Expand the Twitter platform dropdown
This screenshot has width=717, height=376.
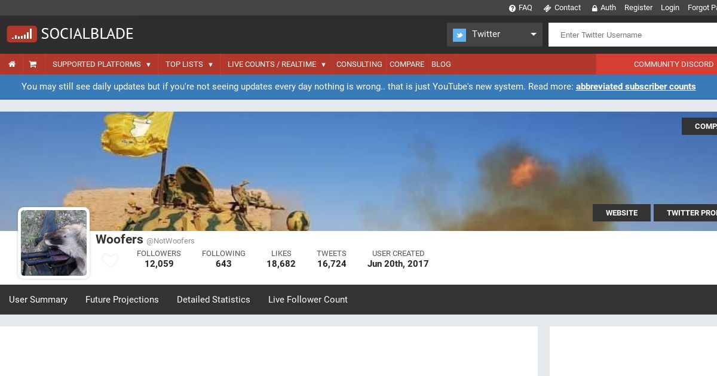(x=495, y=35)
